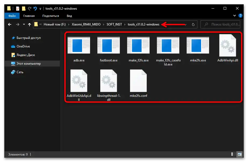Open the Help question mark icon
The image size is (248, 162).
240,16
